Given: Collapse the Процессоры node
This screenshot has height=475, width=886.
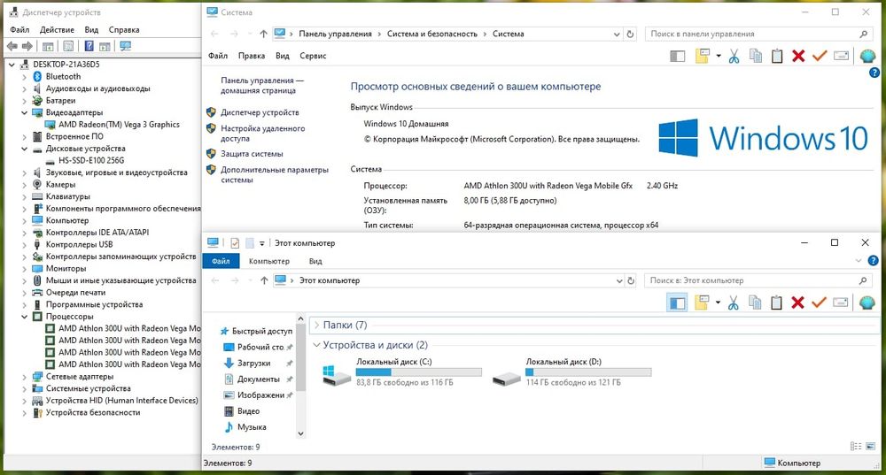Looking at the screenshot, I should 24,317.
